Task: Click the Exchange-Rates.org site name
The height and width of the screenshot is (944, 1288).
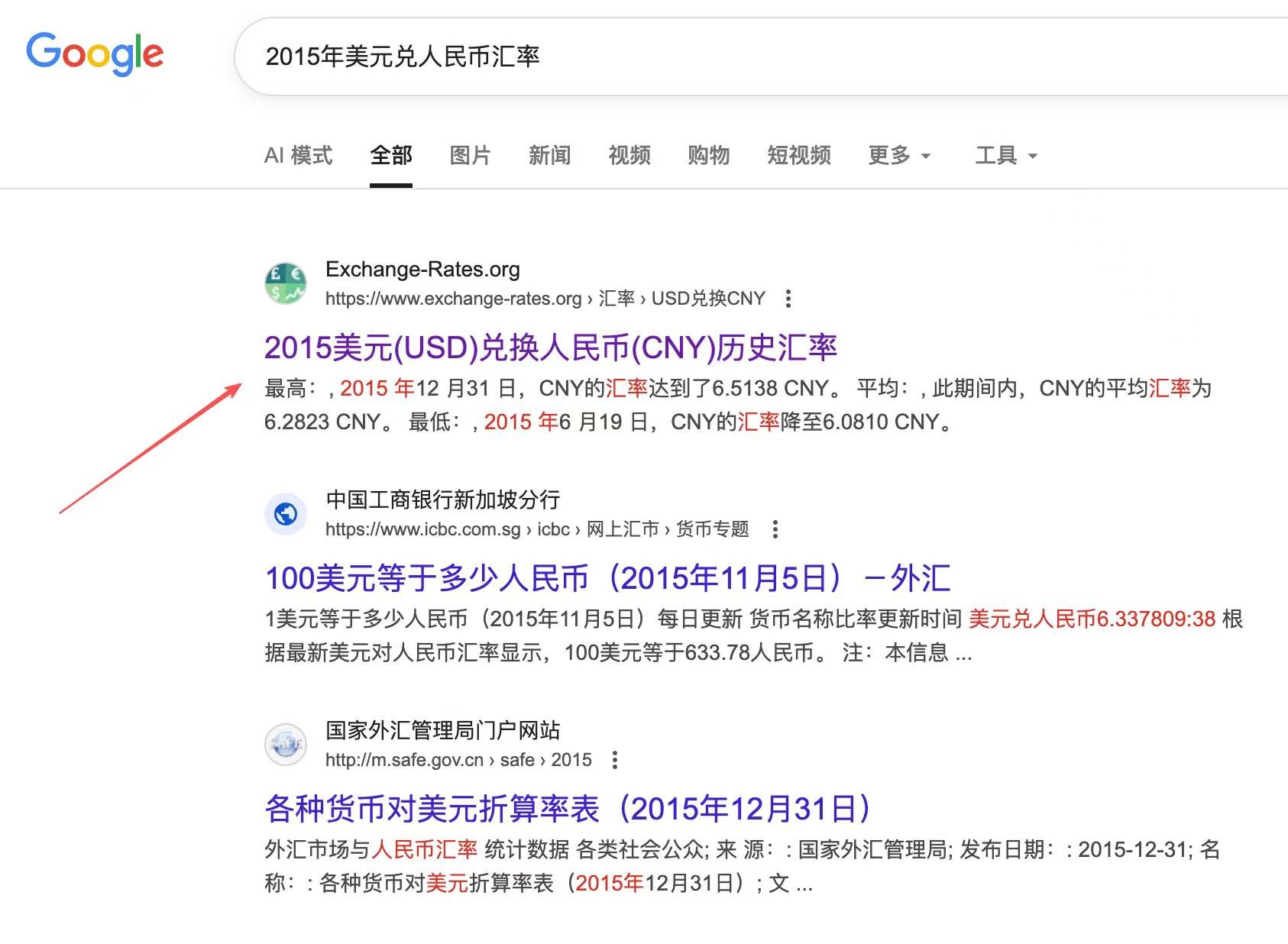Action: [x=422, y=270]
